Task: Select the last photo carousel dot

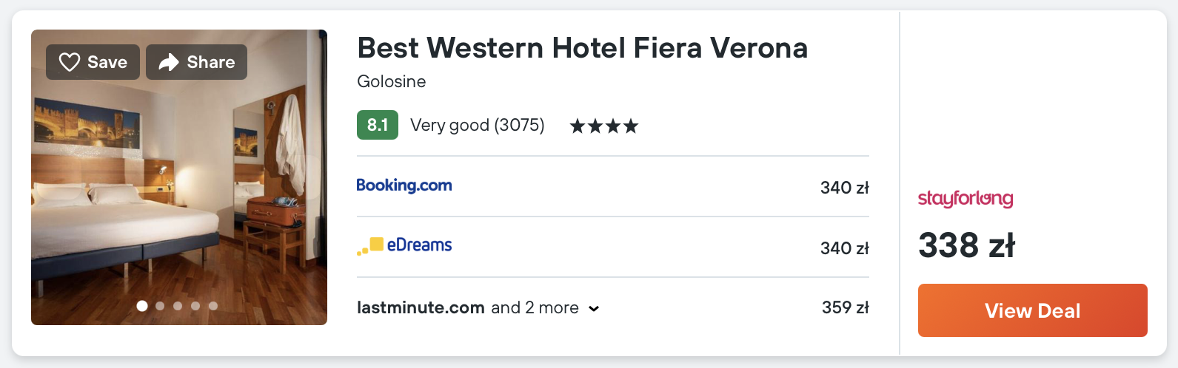Action: coord(213,306)
